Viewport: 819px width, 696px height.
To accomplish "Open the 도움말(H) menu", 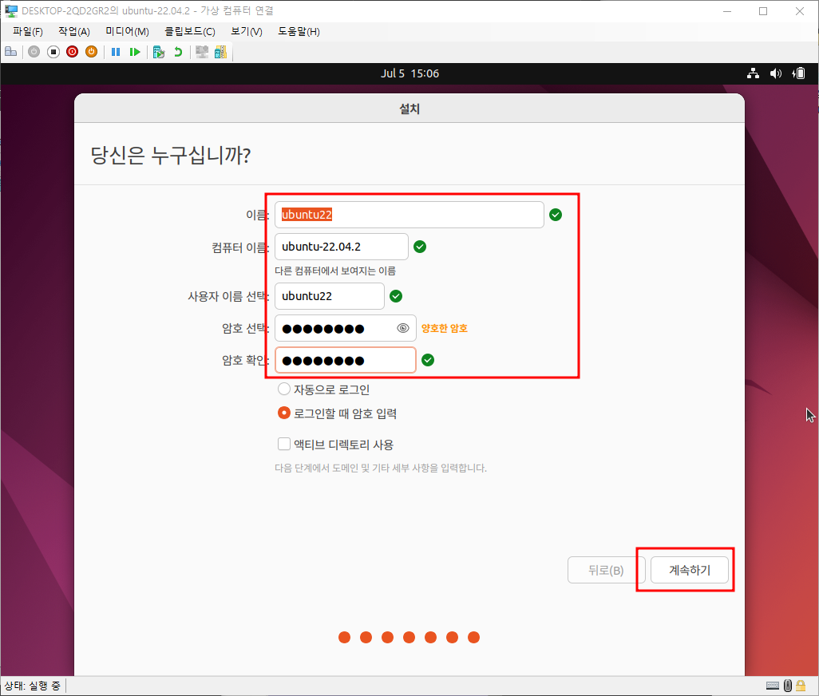I will tap(299, 31).
